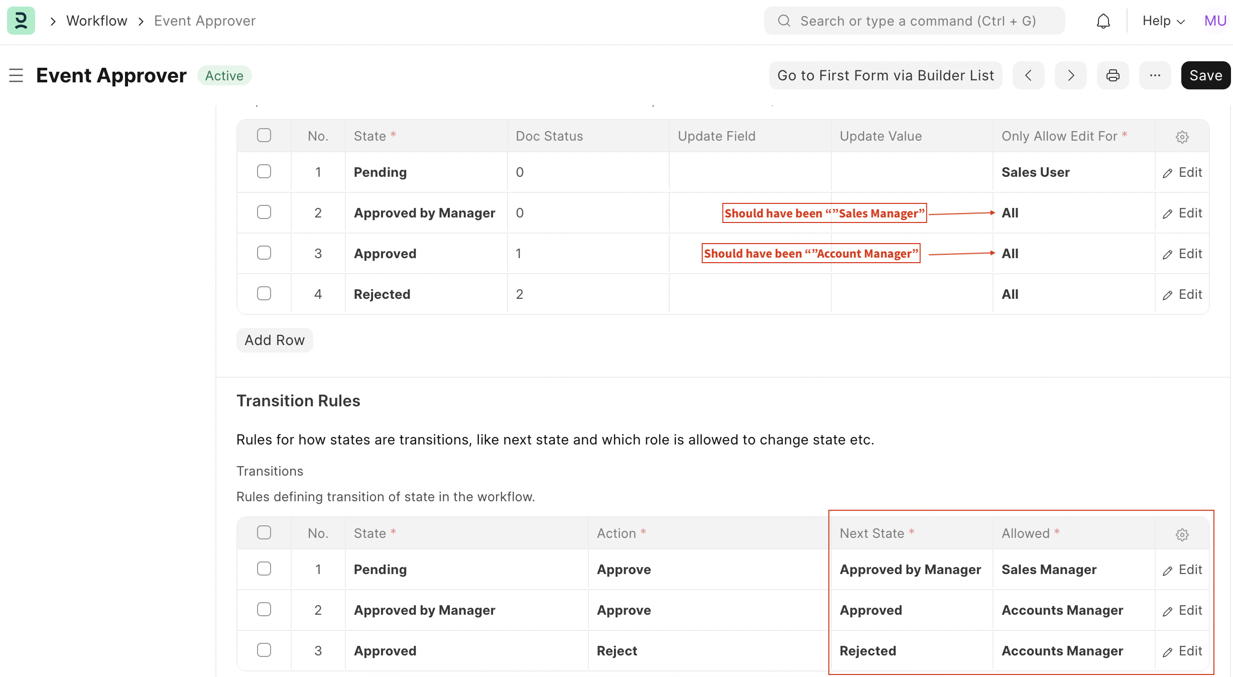Click the Save button
The image size is (1233, 677).
[1205, 75]
